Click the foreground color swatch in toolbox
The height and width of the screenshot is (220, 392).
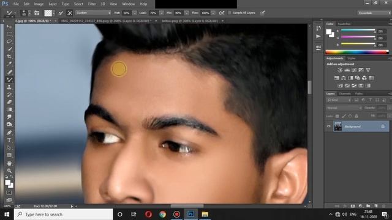(x=8, y=183)
